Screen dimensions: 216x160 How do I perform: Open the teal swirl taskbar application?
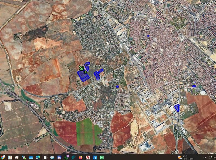pyautogui.click(x=73, y=157)
